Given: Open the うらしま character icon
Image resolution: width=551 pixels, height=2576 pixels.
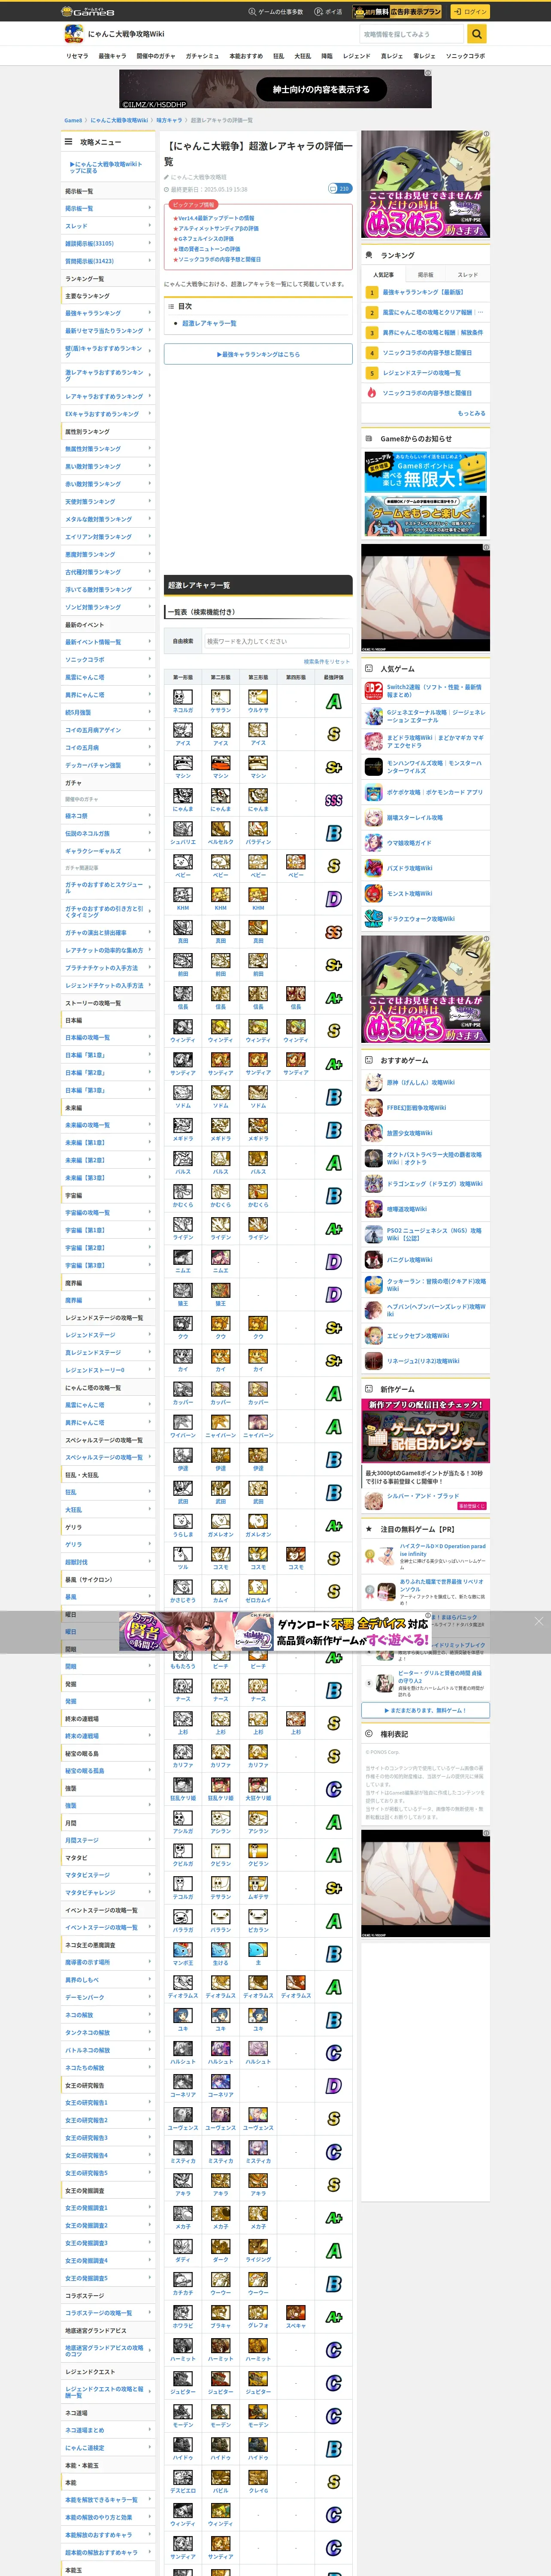Looking at the screenshot, I should [x=183, y=1521].
